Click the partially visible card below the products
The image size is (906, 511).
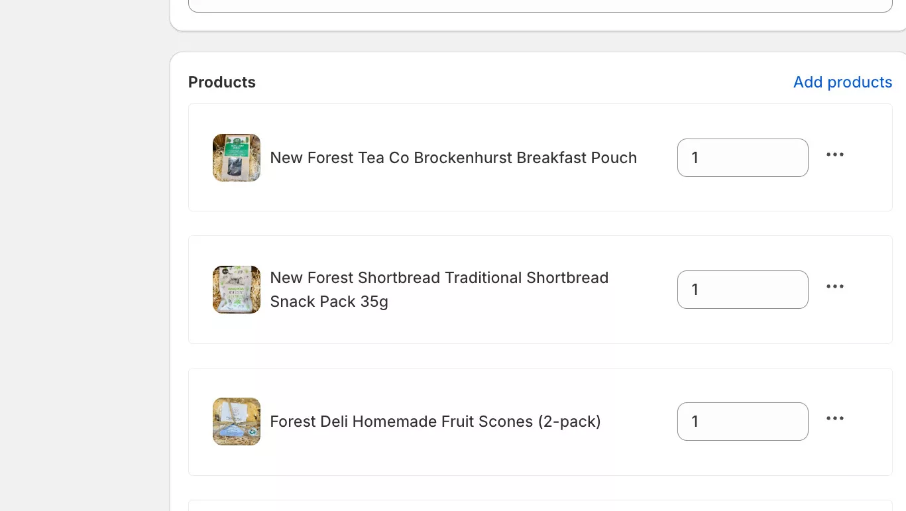pos(540,507)
